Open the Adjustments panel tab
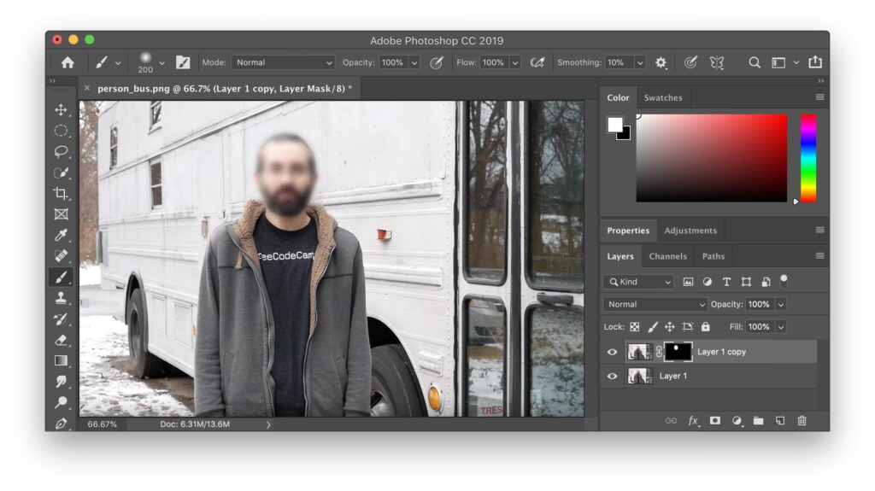This screenshot has width=875, height=491. (690, 231)
